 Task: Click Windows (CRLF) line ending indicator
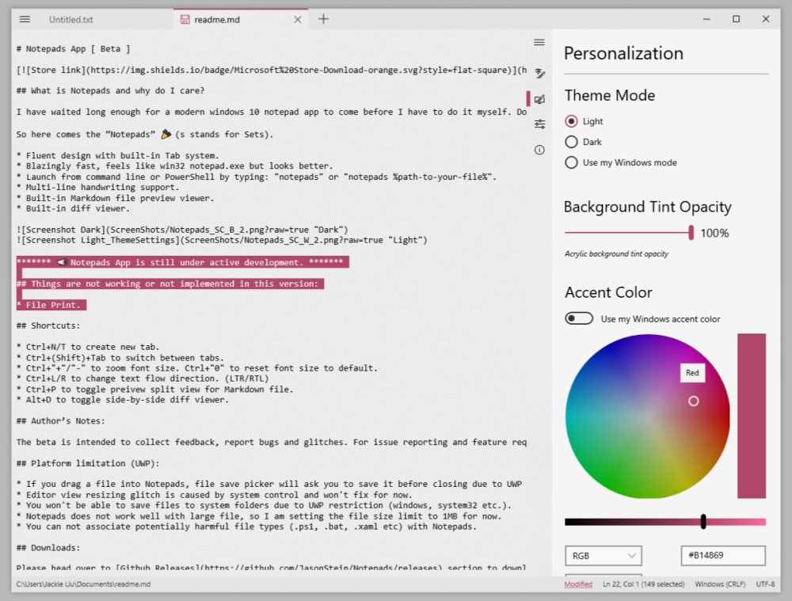(720, 584)
